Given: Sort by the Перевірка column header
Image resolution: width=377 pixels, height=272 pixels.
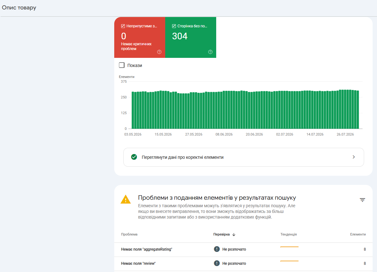Looking at the screenshot, I should pyautogui.click(x=222, y=234).
